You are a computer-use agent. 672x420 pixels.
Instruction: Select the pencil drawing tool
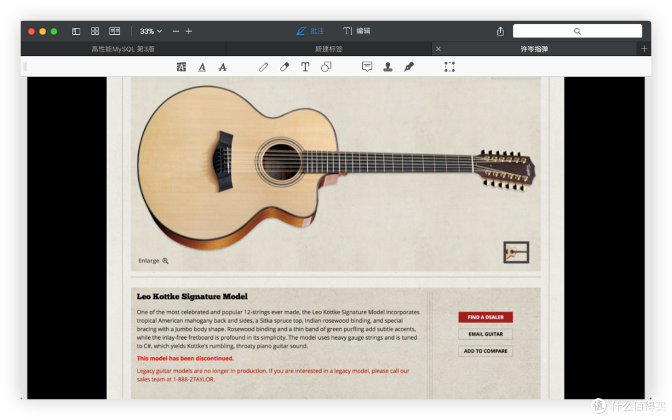(x=264, y=67)
